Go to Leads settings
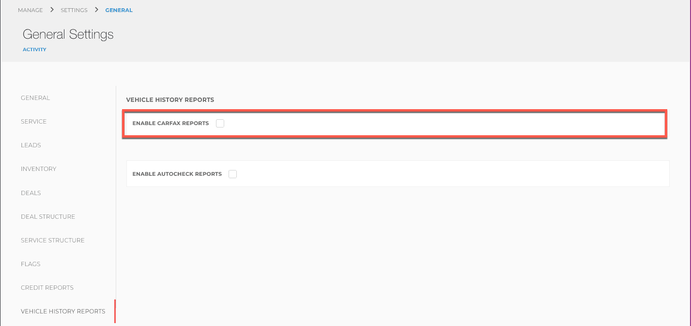Viewport: 691px width, 326px height. [31, 145]
